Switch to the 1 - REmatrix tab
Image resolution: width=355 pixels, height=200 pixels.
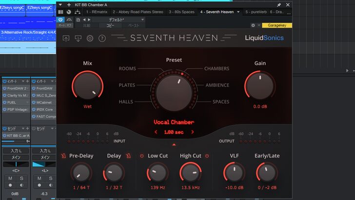tap(97, 12)
